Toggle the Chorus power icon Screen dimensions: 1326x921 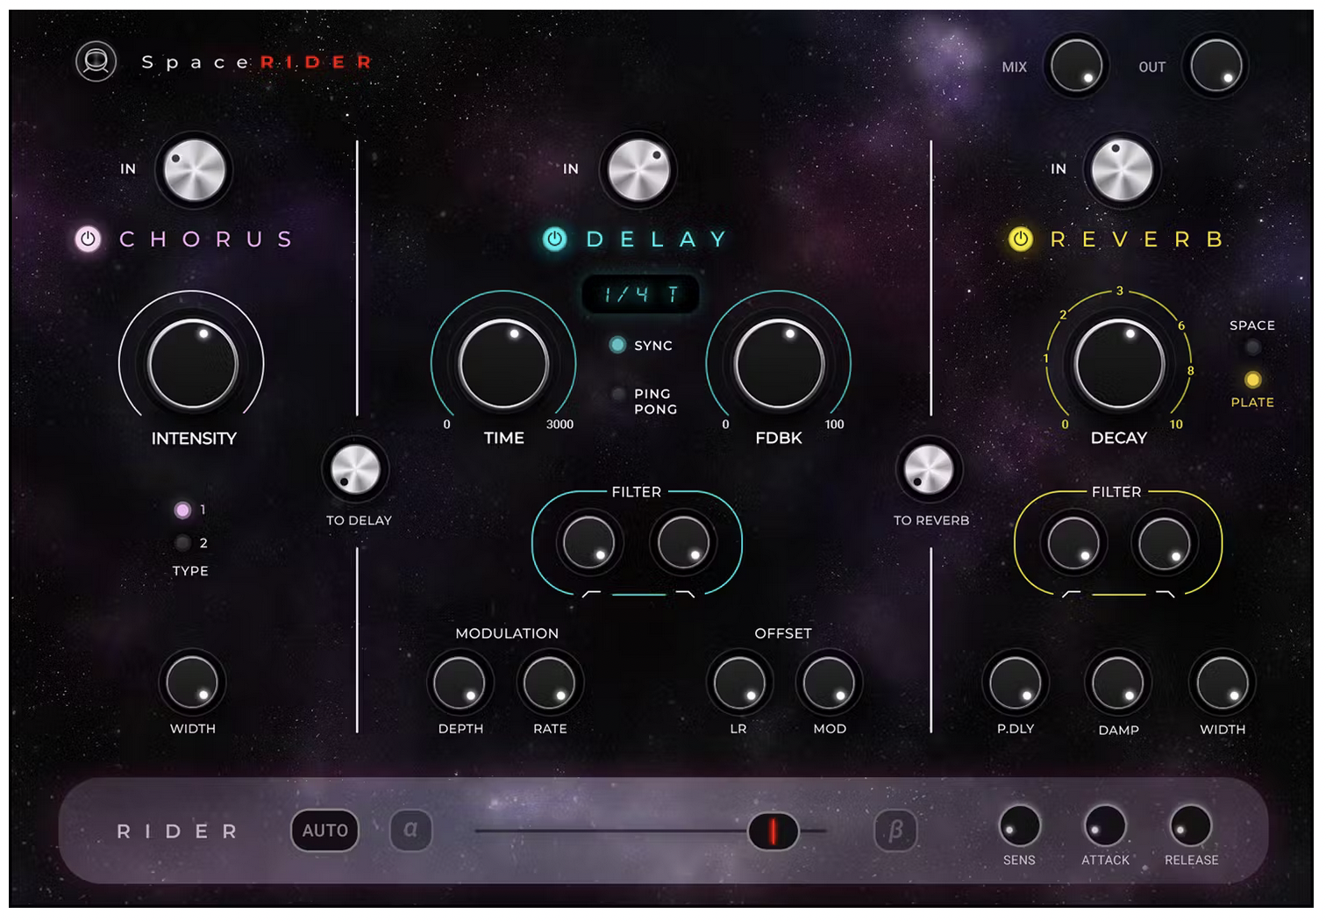(86, 238)
